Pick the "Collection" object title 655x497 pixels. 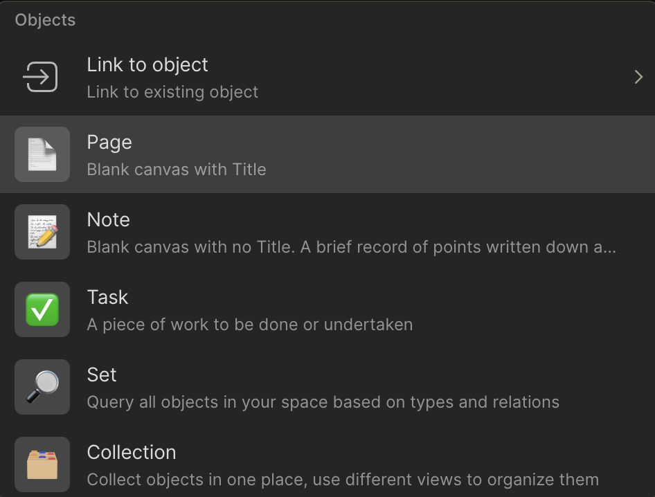(132, 453)
